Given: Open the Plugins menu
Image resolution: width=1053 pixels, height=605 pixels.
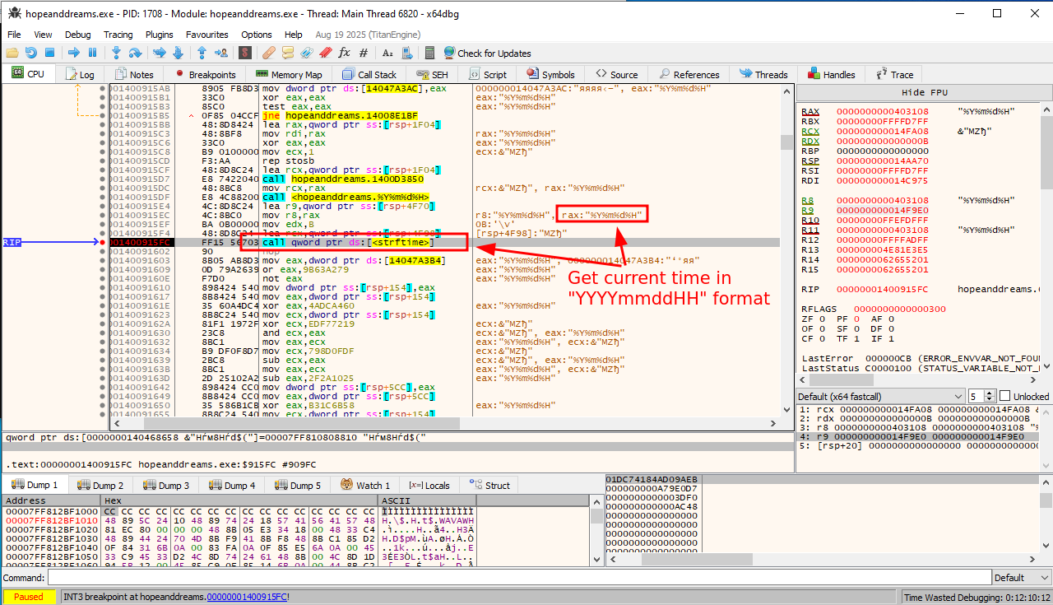Looking at the screenshot, I should (160, 35).
